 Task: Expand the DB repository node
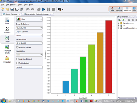[118, 26]
